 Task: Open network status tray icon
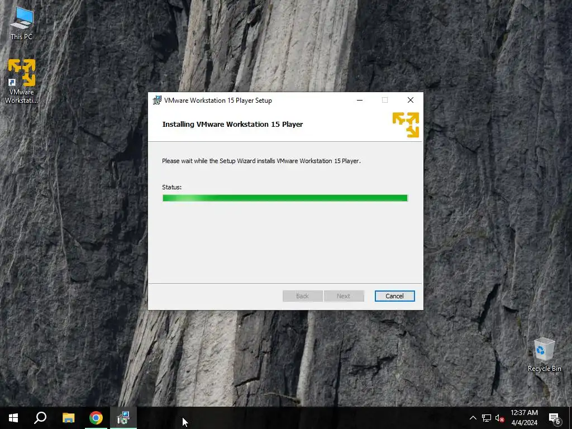[x=487, y=418]
